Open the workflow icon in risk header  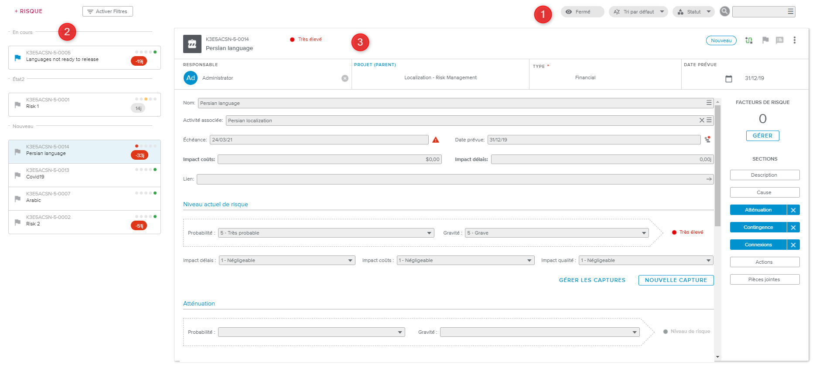coord(749,40)
